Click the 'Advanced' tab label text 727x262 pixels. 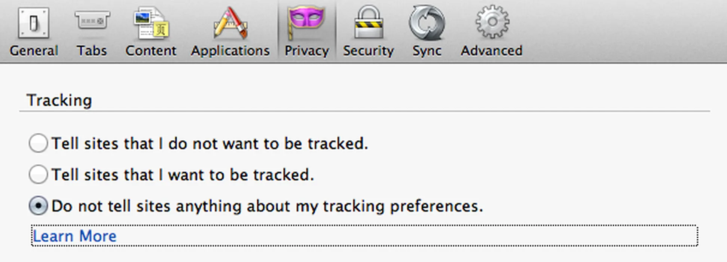[492, 51]
